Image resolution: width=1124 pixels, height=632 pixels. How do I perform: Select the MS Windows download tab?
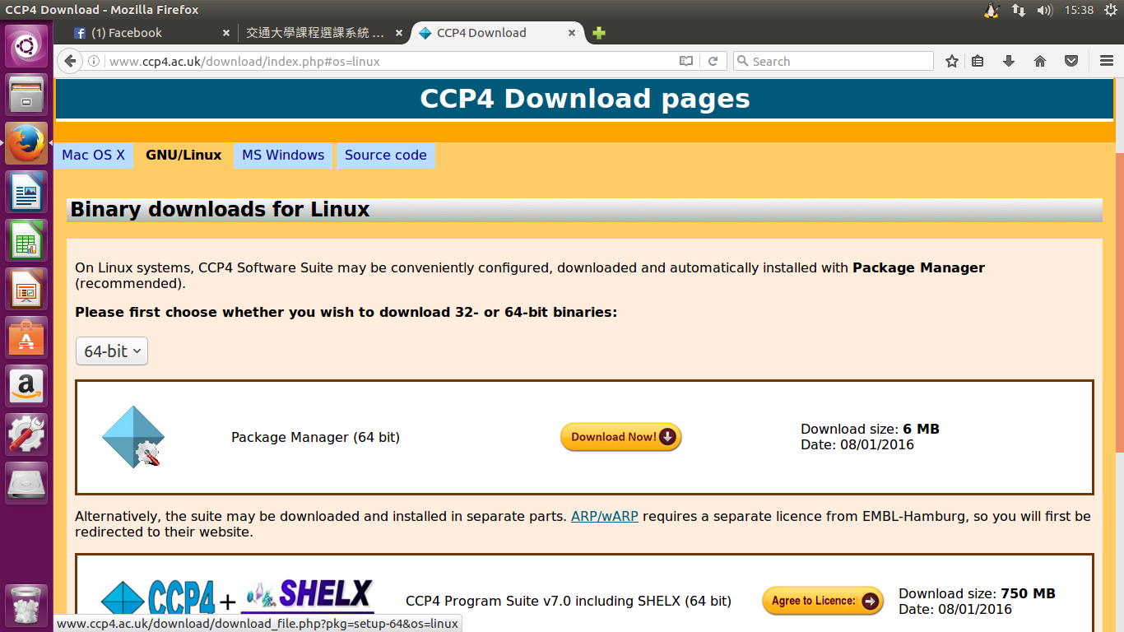click(283, 155)
